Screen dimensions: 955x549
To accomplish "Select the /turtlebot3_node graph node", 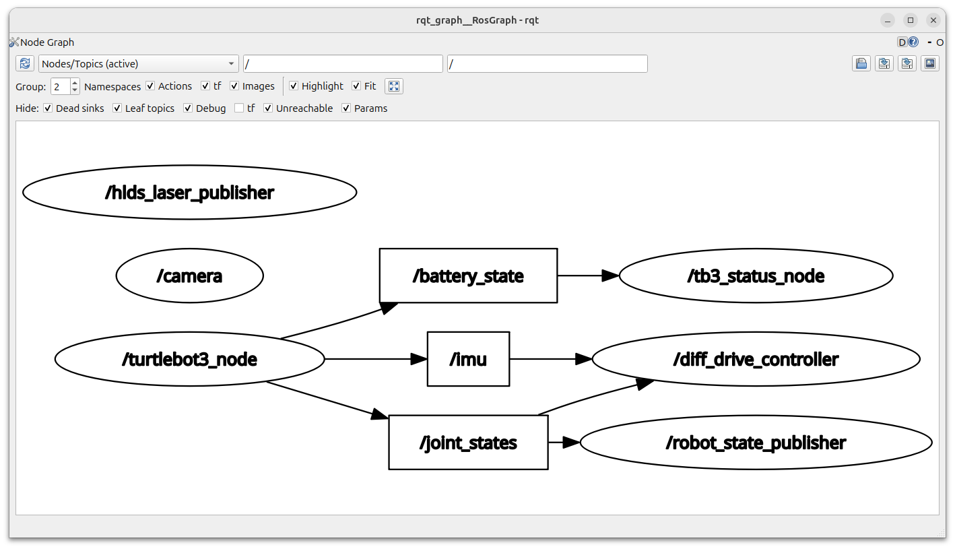I will (x=189, y=360).
